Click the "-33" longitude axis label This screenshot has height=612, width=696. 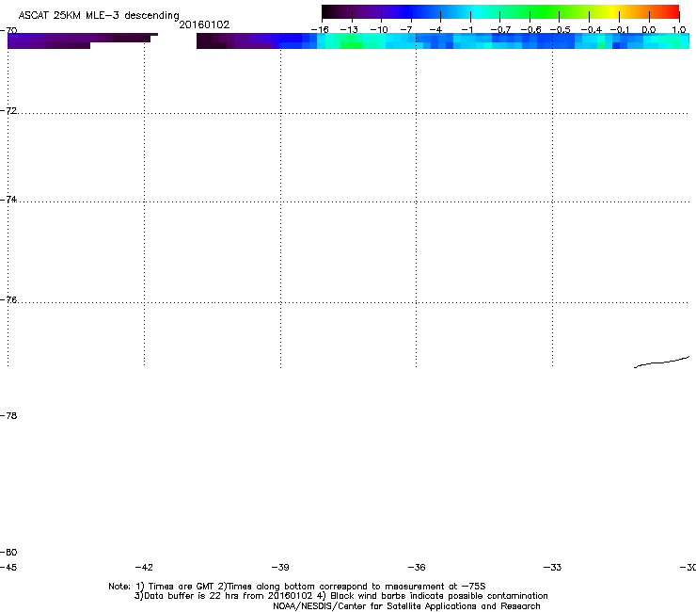[x=552, y=567]
